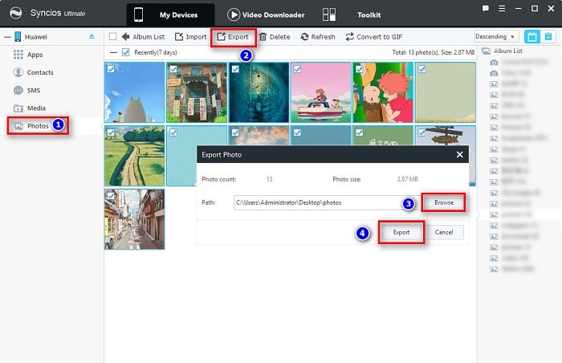This screenshot has width=562, height=363.
Task: Open the feedback chat bubble icon
Action: (486, 8)
